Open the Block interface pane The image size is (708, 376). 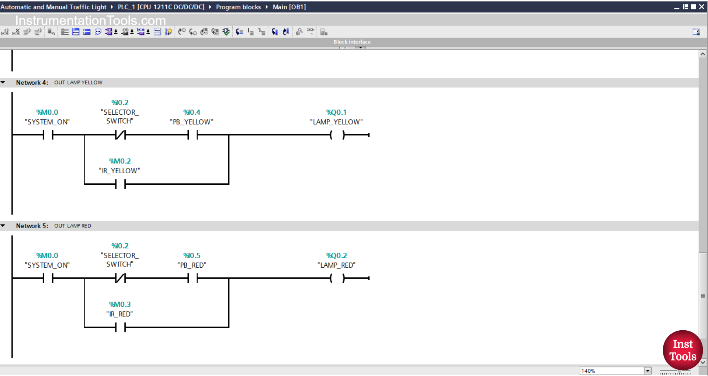352,42
